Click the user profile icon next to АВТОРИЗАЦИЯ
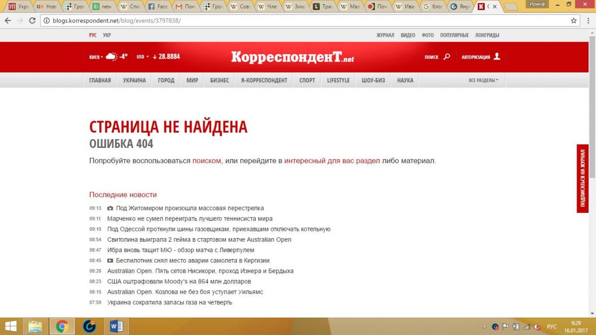596x335 pixels. [x=497, y=57]
